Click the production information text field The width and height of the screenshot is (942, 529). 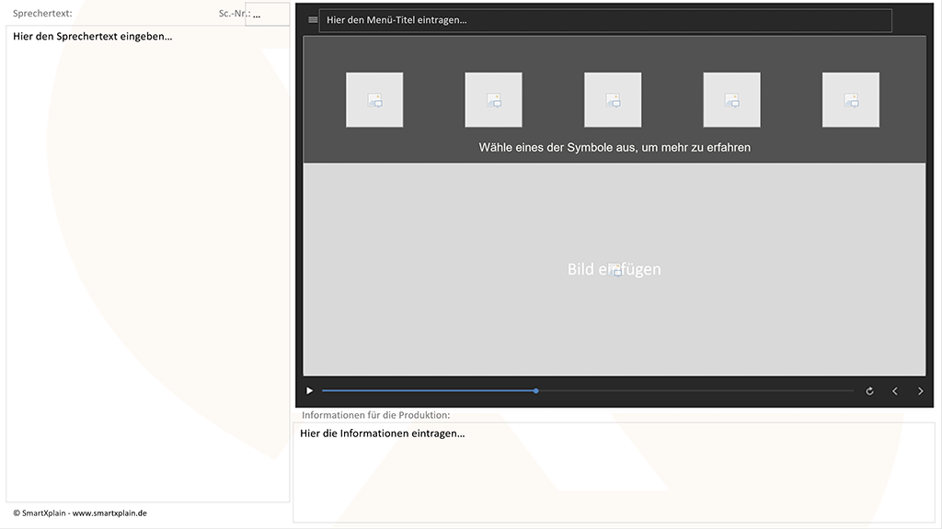[614, 470]
